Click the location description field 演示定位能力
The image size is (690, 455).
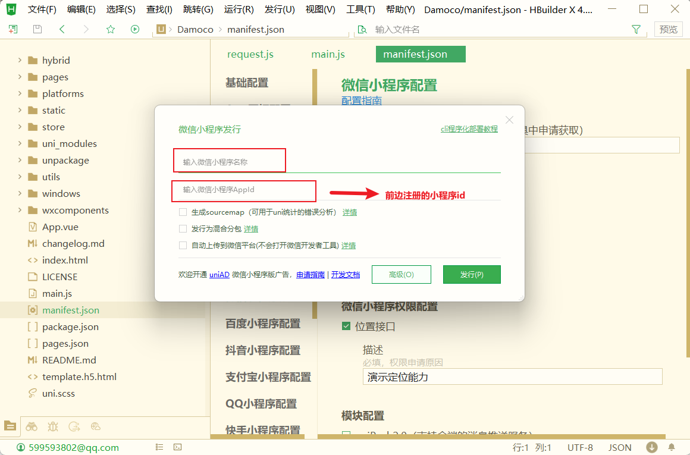pyautogui.click(x=512, y=377)
